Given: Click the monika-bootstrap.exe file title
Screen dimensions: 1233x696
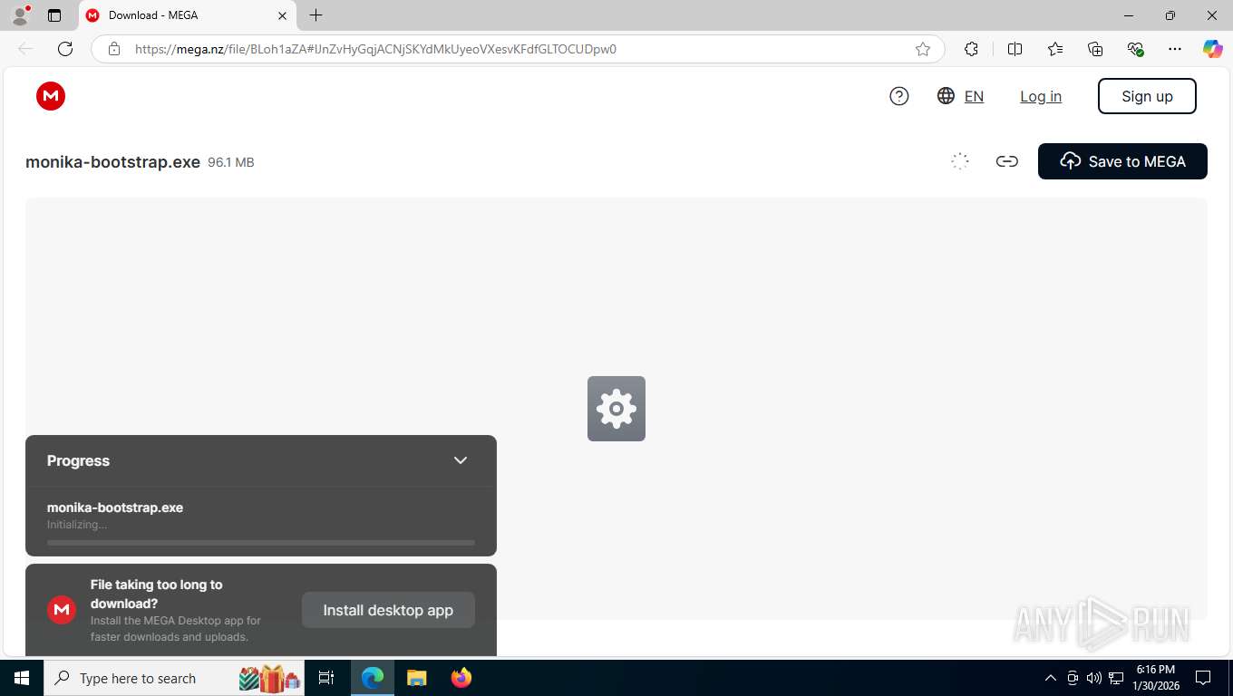Looking at the screenshot, I should (x=112, y=162).
